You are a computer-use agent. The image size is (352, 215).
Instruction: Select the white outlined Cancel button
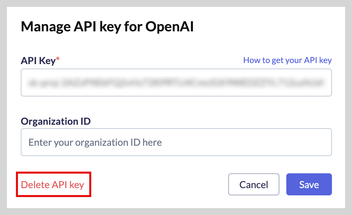pyautogui.click(x=254, y=184)
